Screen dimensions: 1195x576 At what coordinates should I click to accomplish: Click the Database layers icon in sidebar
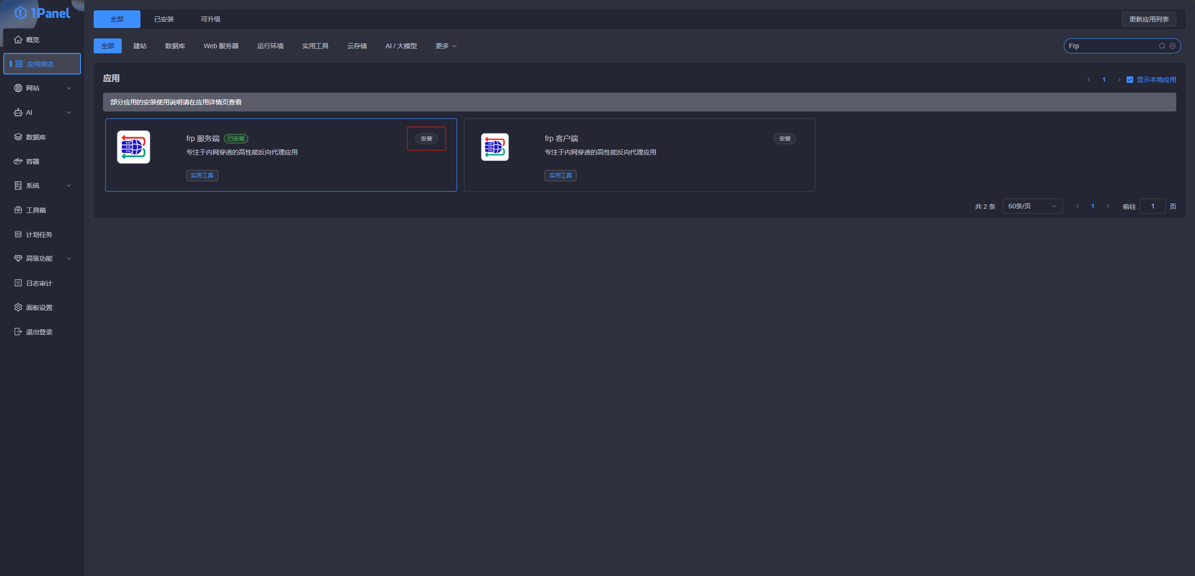coord(18,137)
